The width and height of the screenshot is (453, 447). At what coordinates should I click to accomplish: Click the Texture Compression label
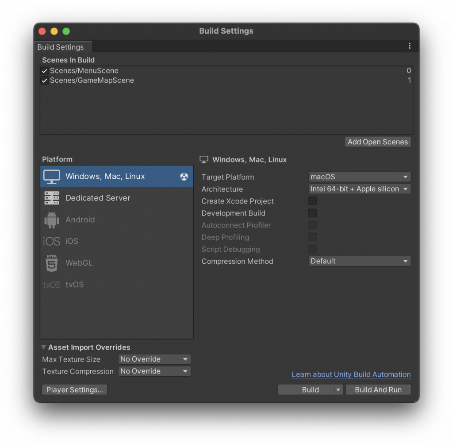click(x=78, y=372)
